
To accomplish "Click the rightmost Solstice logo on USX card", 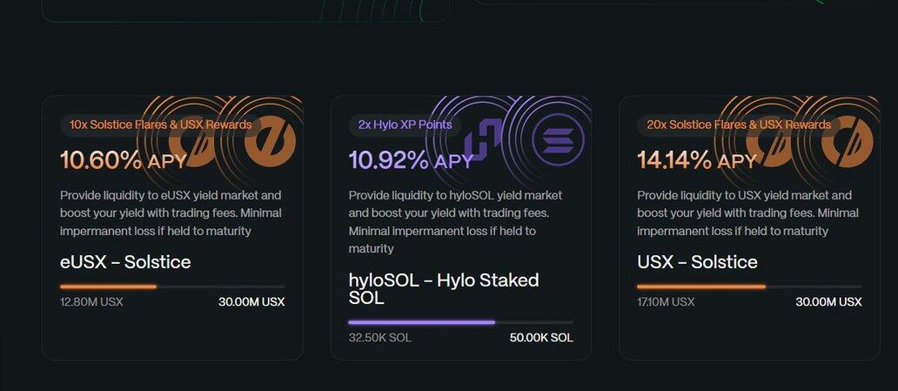I will (847, 142).
